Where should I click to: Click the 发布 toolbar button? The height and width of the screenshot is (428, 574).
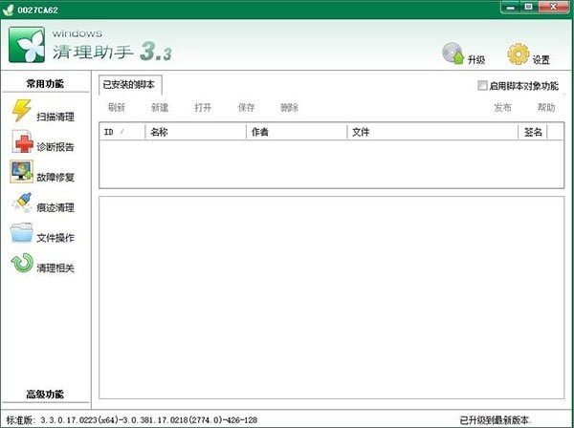pyautogui.click(x=502, y=107)
